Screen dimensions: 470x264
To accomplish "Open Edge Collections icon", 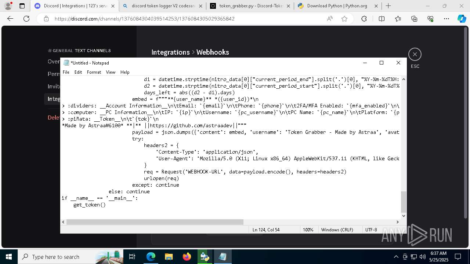I will [414, 19].
